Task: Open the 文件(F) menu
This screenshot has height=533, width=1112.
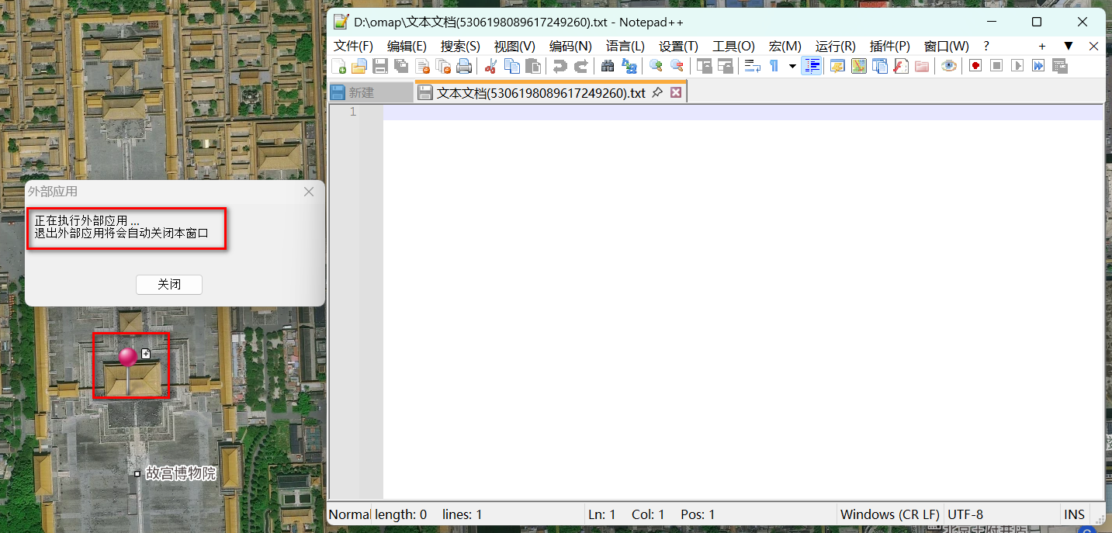Action: point(353,47)
